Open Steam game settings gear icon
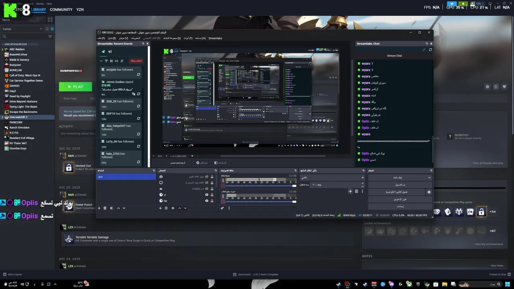This screenshot has width=514, height=289. click(x=487, y=87)
